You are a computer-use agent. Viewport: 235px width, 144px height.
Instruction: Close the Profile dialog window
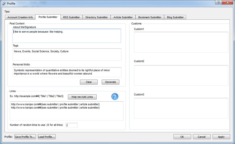tap(227, 2)
